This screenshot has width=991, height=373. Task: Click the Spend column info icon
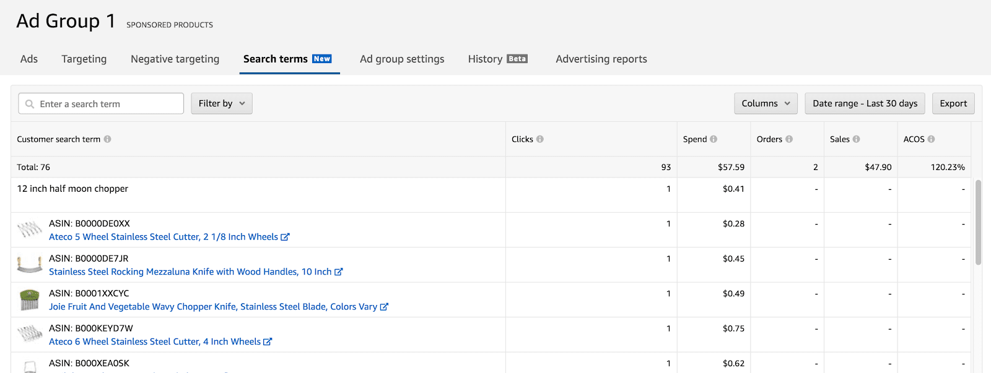tap(714, 139)
